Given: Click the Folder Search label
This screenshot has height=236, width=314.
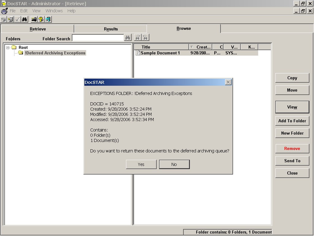Looking at the screenshot, I should click(56, 39).
